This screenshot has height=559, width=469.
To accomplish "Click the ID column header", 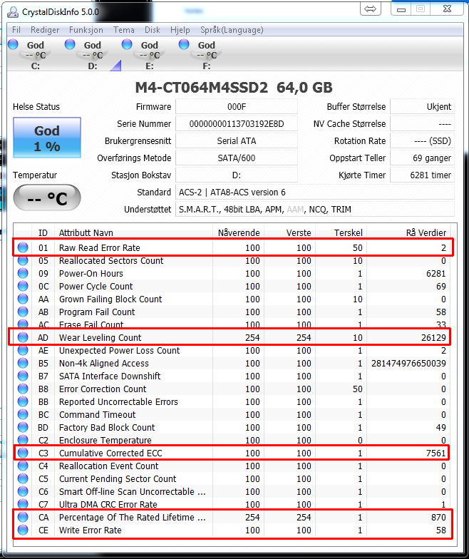I will coord(43,232).
